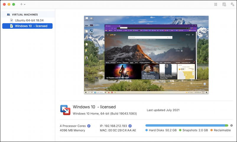Click the Windows 10 - licensed title heading
237x142 pixels.
pos(94,107)
